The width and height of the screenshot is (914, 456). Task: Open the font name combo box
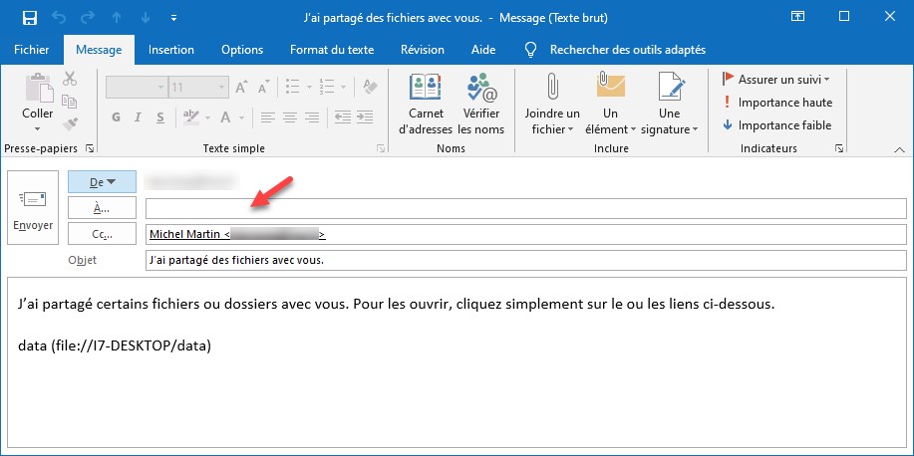point(137,88)
